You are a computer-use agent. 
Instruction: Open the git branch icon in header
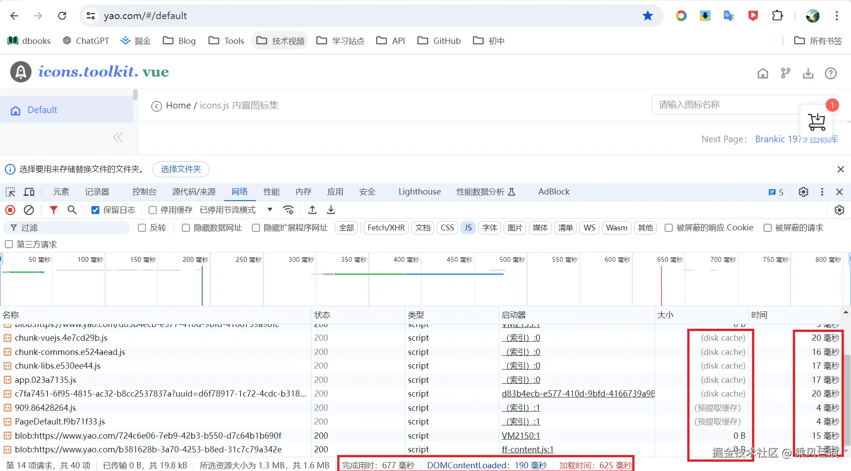point(786,74)
